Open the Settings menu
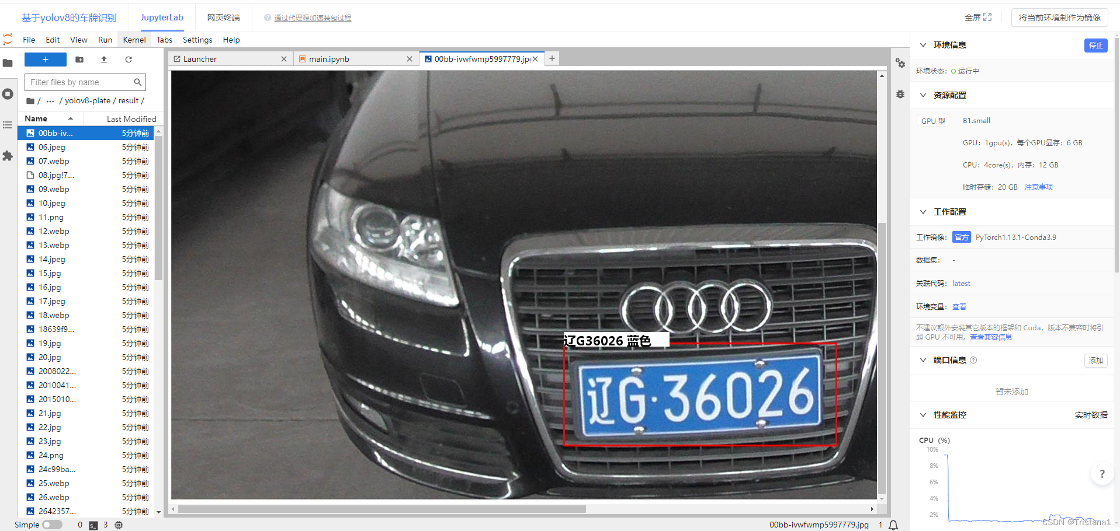 (x=197, y=40)
